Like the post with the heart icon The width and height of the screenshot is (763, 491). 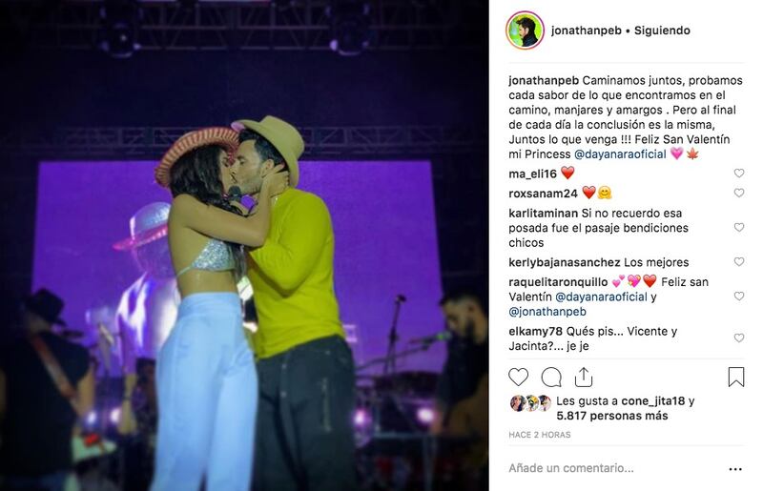[x=518, y=378]
